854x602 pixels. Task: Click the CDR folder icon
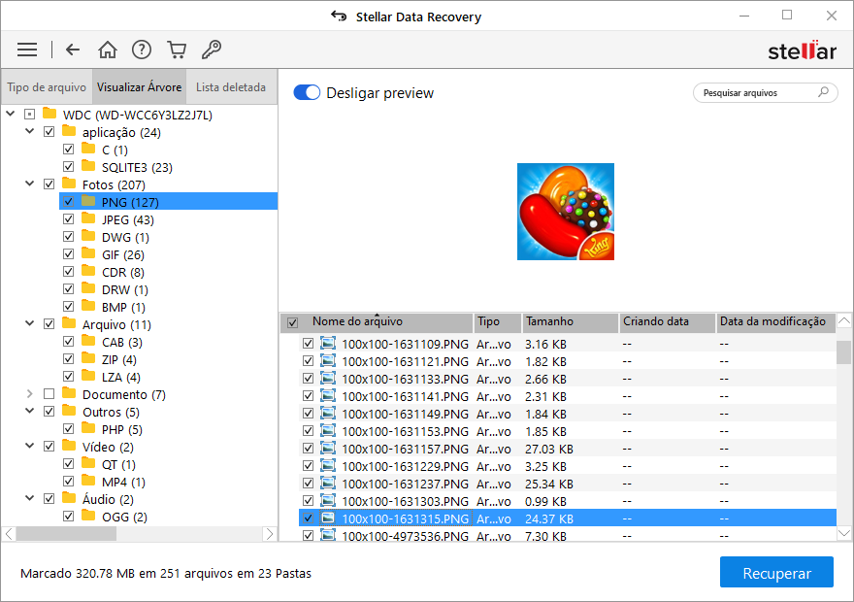point(88,271)
